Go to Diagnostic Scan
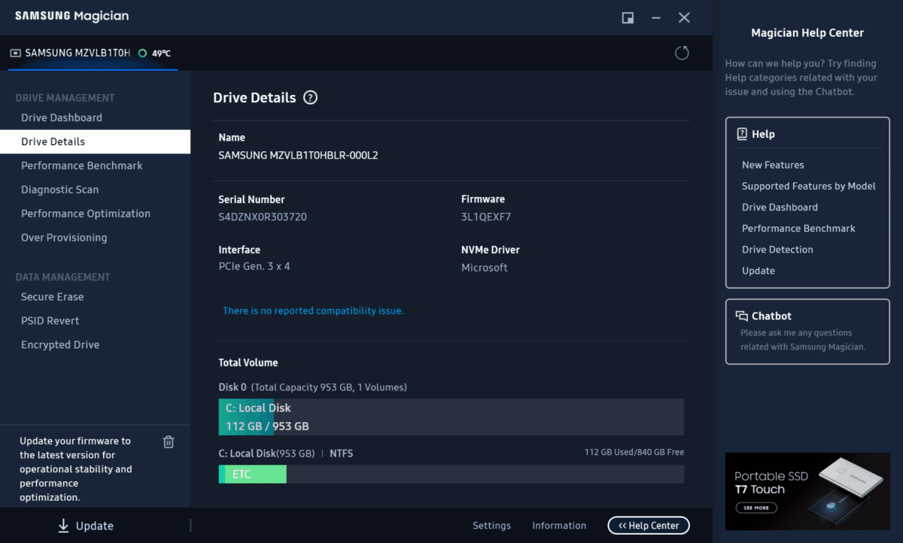 [60, 190]
